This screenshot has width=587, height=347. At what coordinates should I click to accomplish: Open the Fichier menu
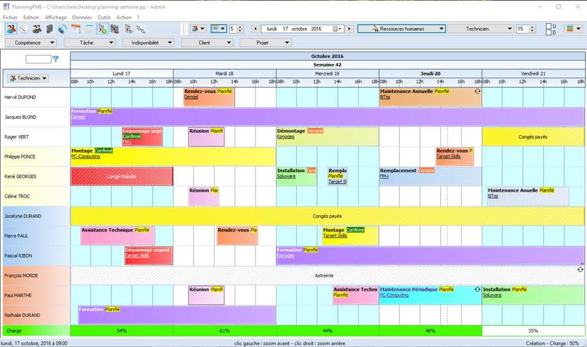tap(10, 17)
